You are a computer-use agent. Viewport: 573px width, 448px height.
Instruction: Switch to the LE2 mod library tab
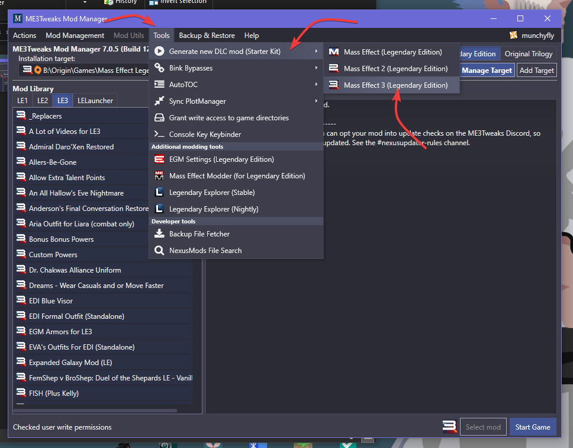(x=43, y=101)
